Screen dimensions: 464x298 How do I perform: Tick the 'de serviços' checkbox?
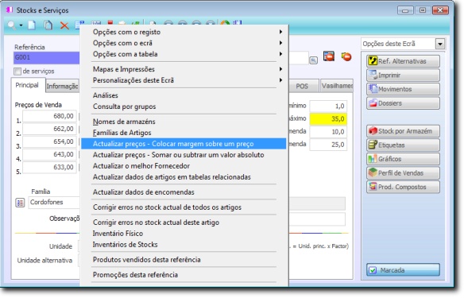(17, 72)
